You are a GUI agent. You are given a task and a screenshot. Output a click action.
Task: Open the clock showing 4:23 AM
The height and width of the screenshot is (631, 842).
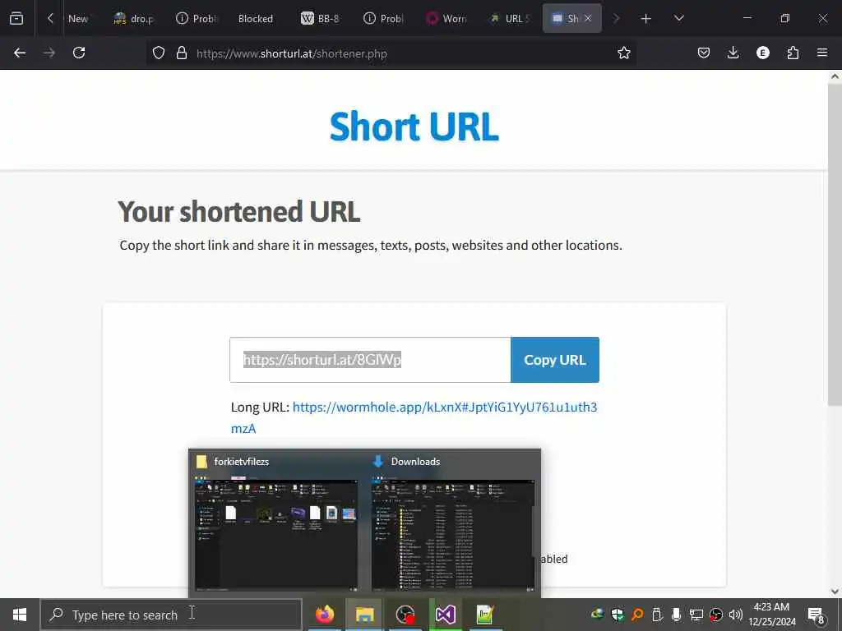(x=772, y=615)
